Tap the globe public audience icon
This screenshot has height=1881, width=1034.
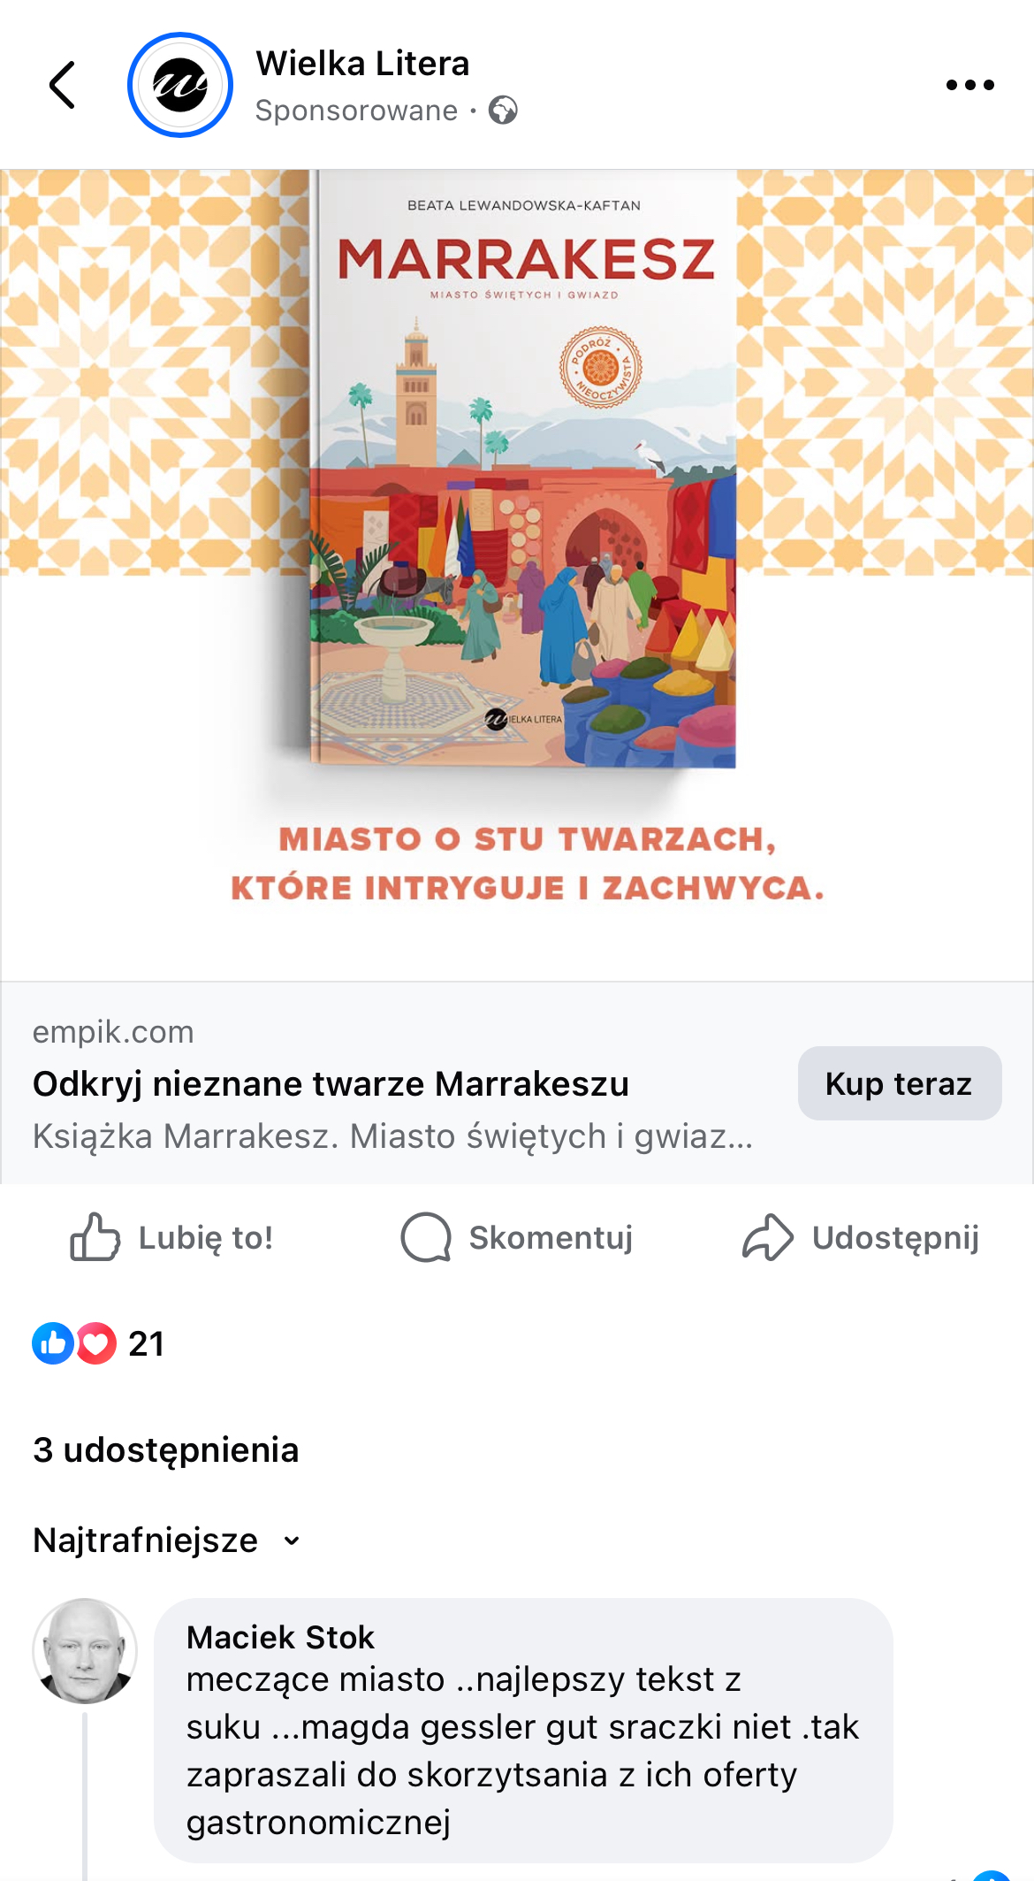(x=503, y=111)
